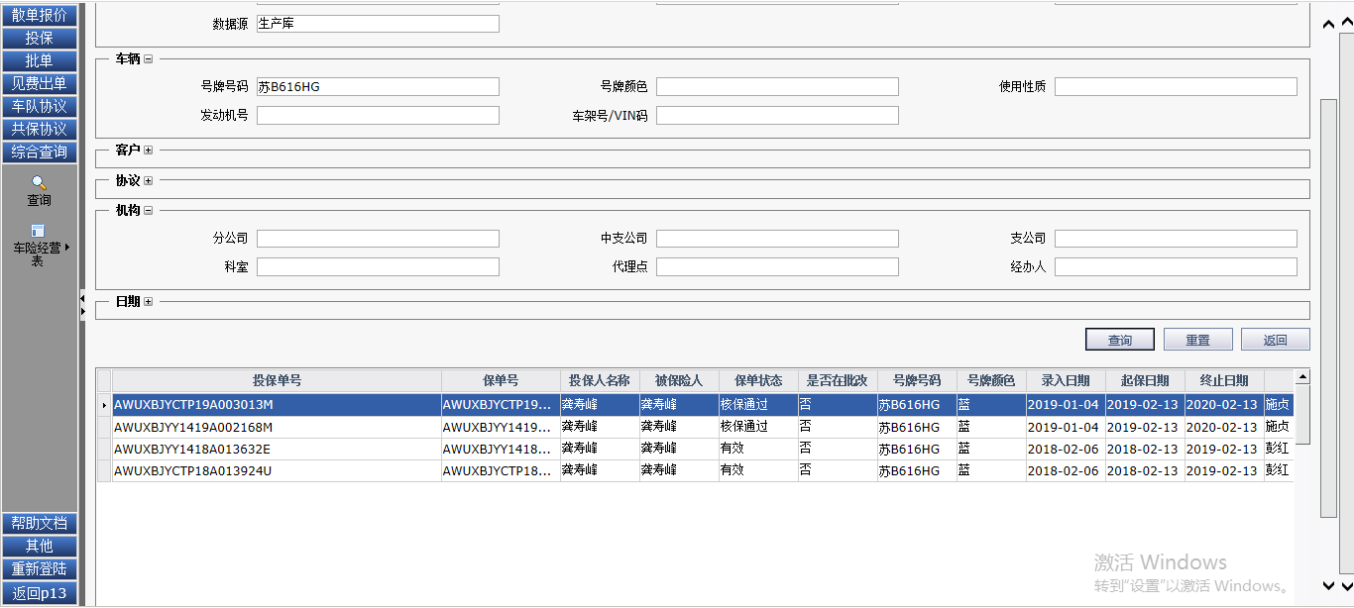
Task: Select row AWUXBJYY1418A013632E
Action: tap(695, 449)
